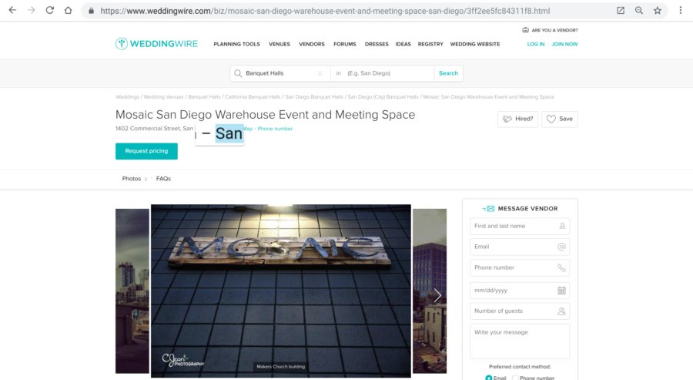This screenshot has height=380, width=693.
Task: Open the California Banquet Halls breadcrumb
Action: 253,97
